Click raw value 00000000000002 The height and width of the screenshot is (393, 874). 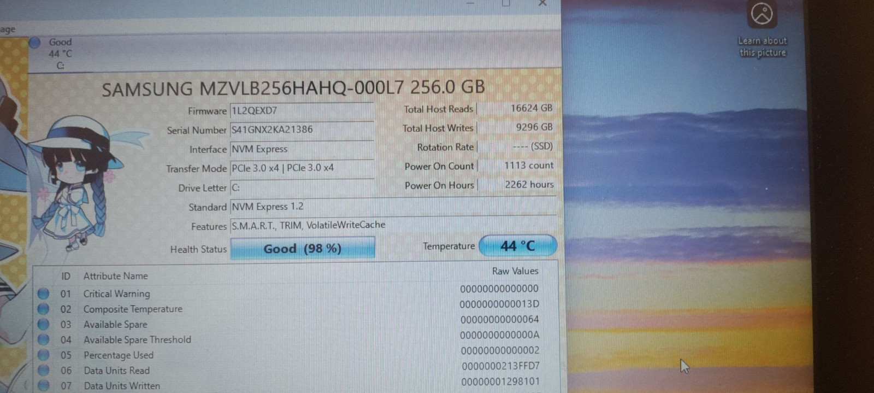point(500,350)
